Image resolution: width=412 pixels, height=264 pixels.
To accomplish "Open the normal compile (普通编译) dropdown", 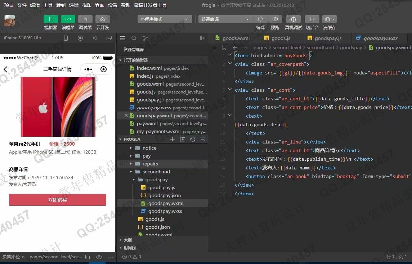I will point(225,19).
